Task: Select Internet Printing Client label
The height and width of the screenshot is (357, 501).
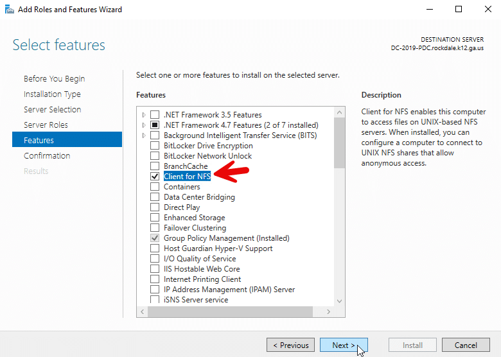Action: (x=202, y=279)
